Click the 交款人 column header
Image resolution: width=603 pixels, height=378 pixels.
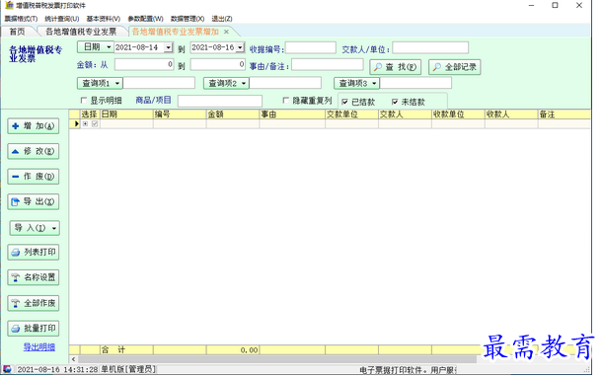405,114
